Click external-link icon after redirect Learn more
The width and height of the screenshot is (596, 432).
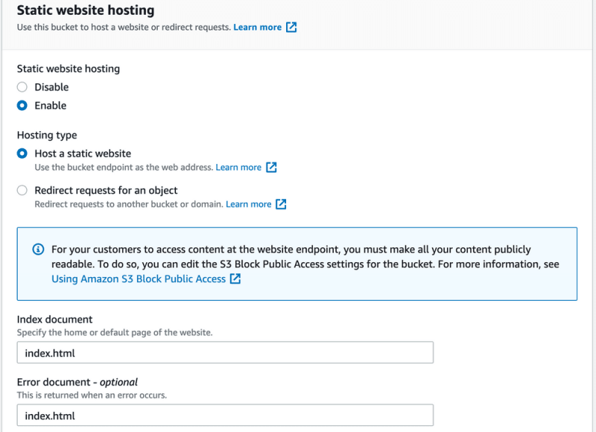point(281,204)
